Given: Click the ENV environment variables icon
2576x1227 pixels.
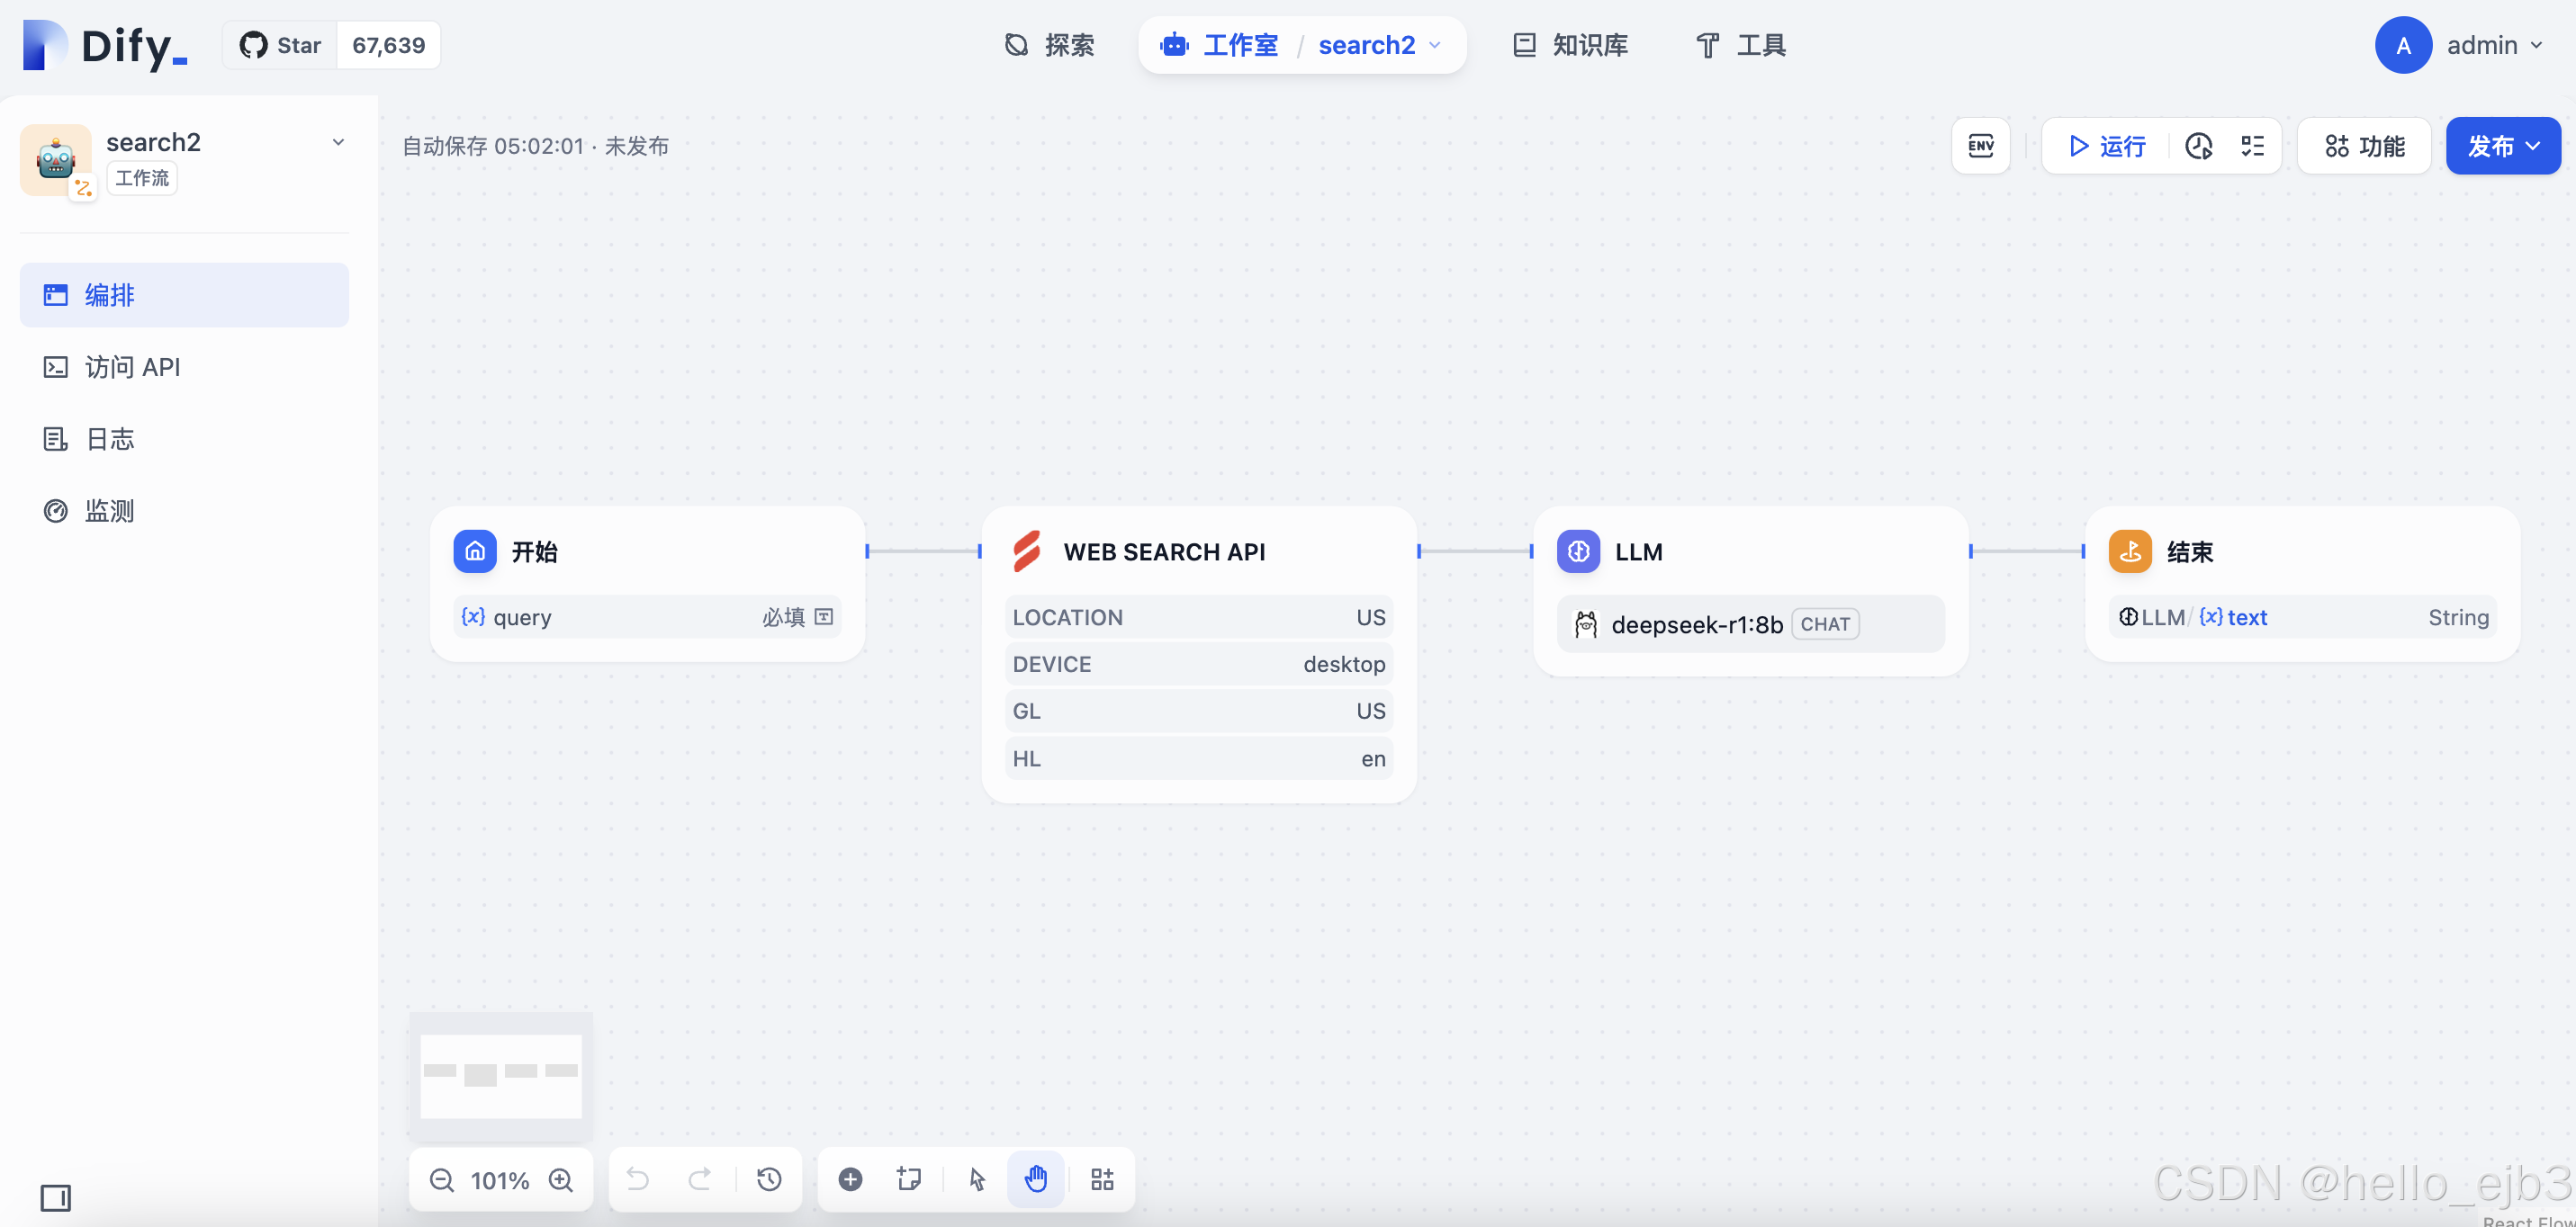Looking at the screenshot, I should (1980, 146).
